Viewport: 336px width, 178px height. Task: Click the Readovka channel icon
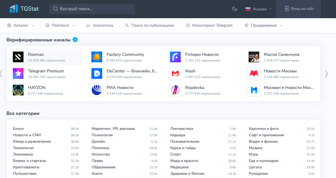click(175, 90)
